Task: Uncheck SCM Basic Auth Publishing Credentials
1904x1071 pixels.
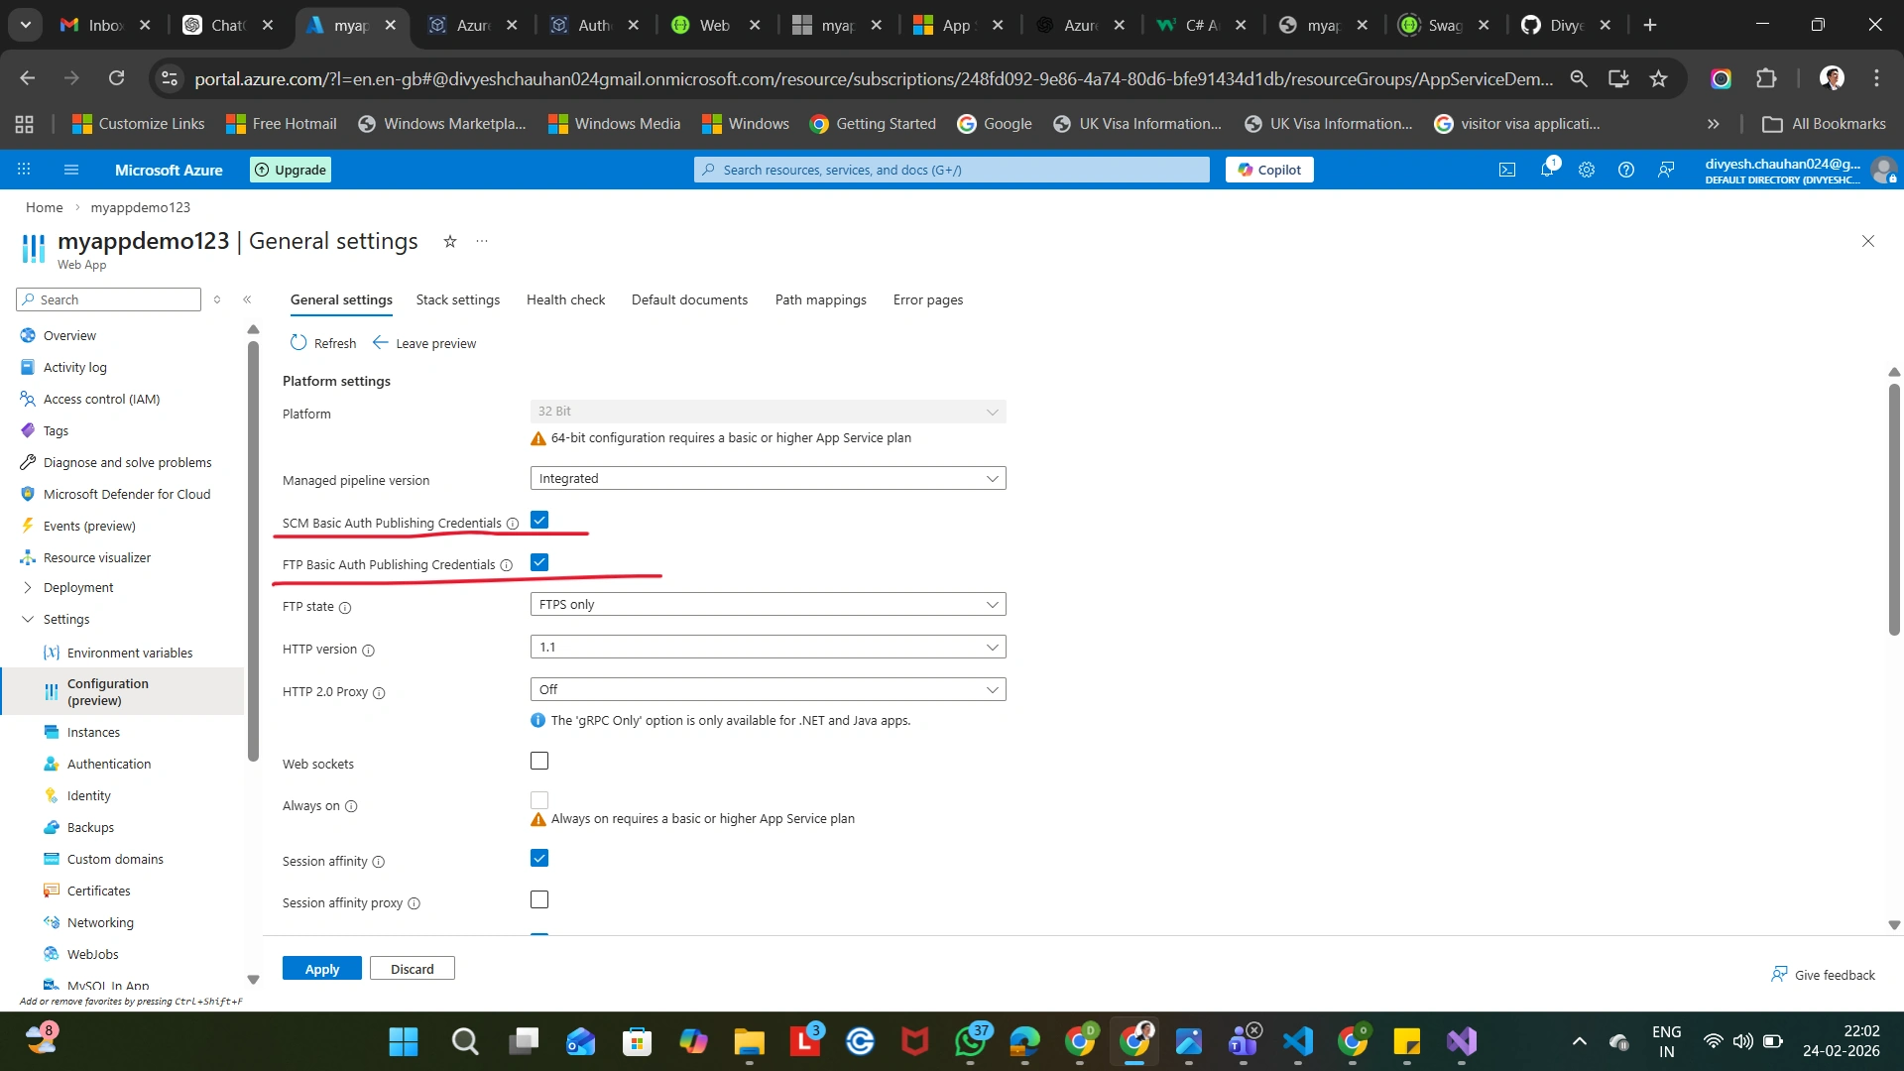Action: [539, 520]
